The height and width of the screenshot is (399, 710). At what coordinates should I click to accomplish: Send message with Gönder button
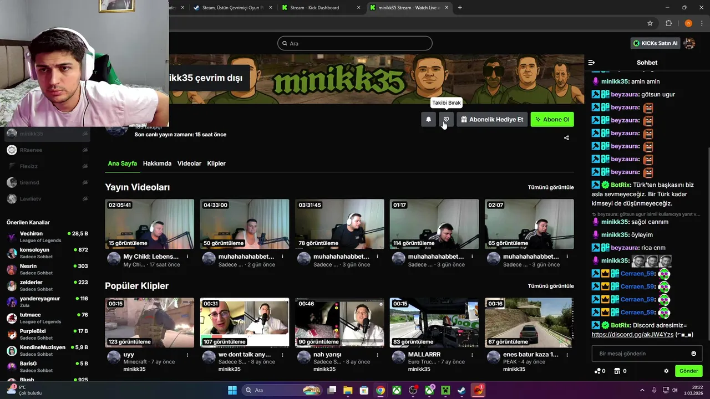pyautogui.click(x=688, y=371)
